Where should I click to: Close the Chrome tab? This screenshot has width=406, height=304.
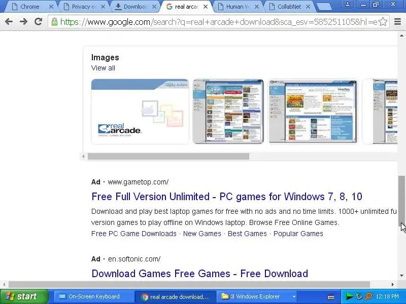51,7
